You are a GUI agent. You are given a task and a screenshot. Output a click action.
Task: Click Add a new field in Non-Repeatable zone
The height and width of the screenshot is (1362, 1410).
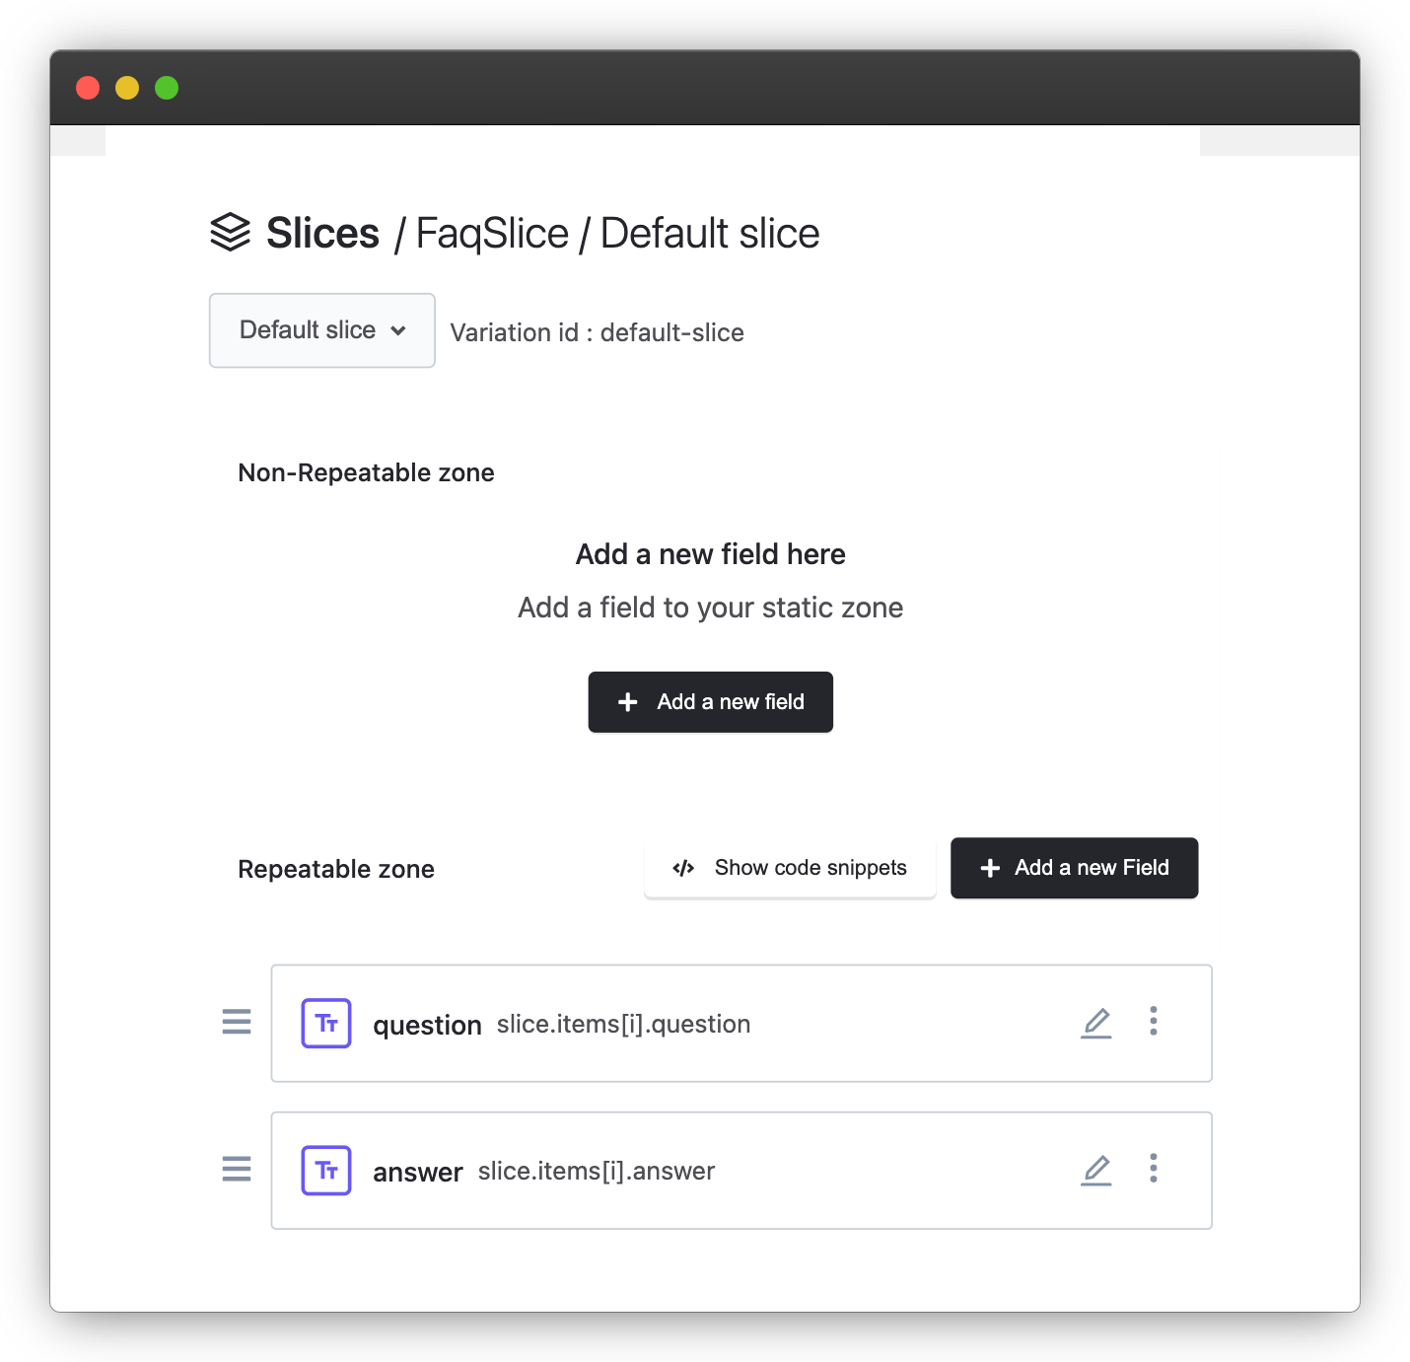click(710, 701)
